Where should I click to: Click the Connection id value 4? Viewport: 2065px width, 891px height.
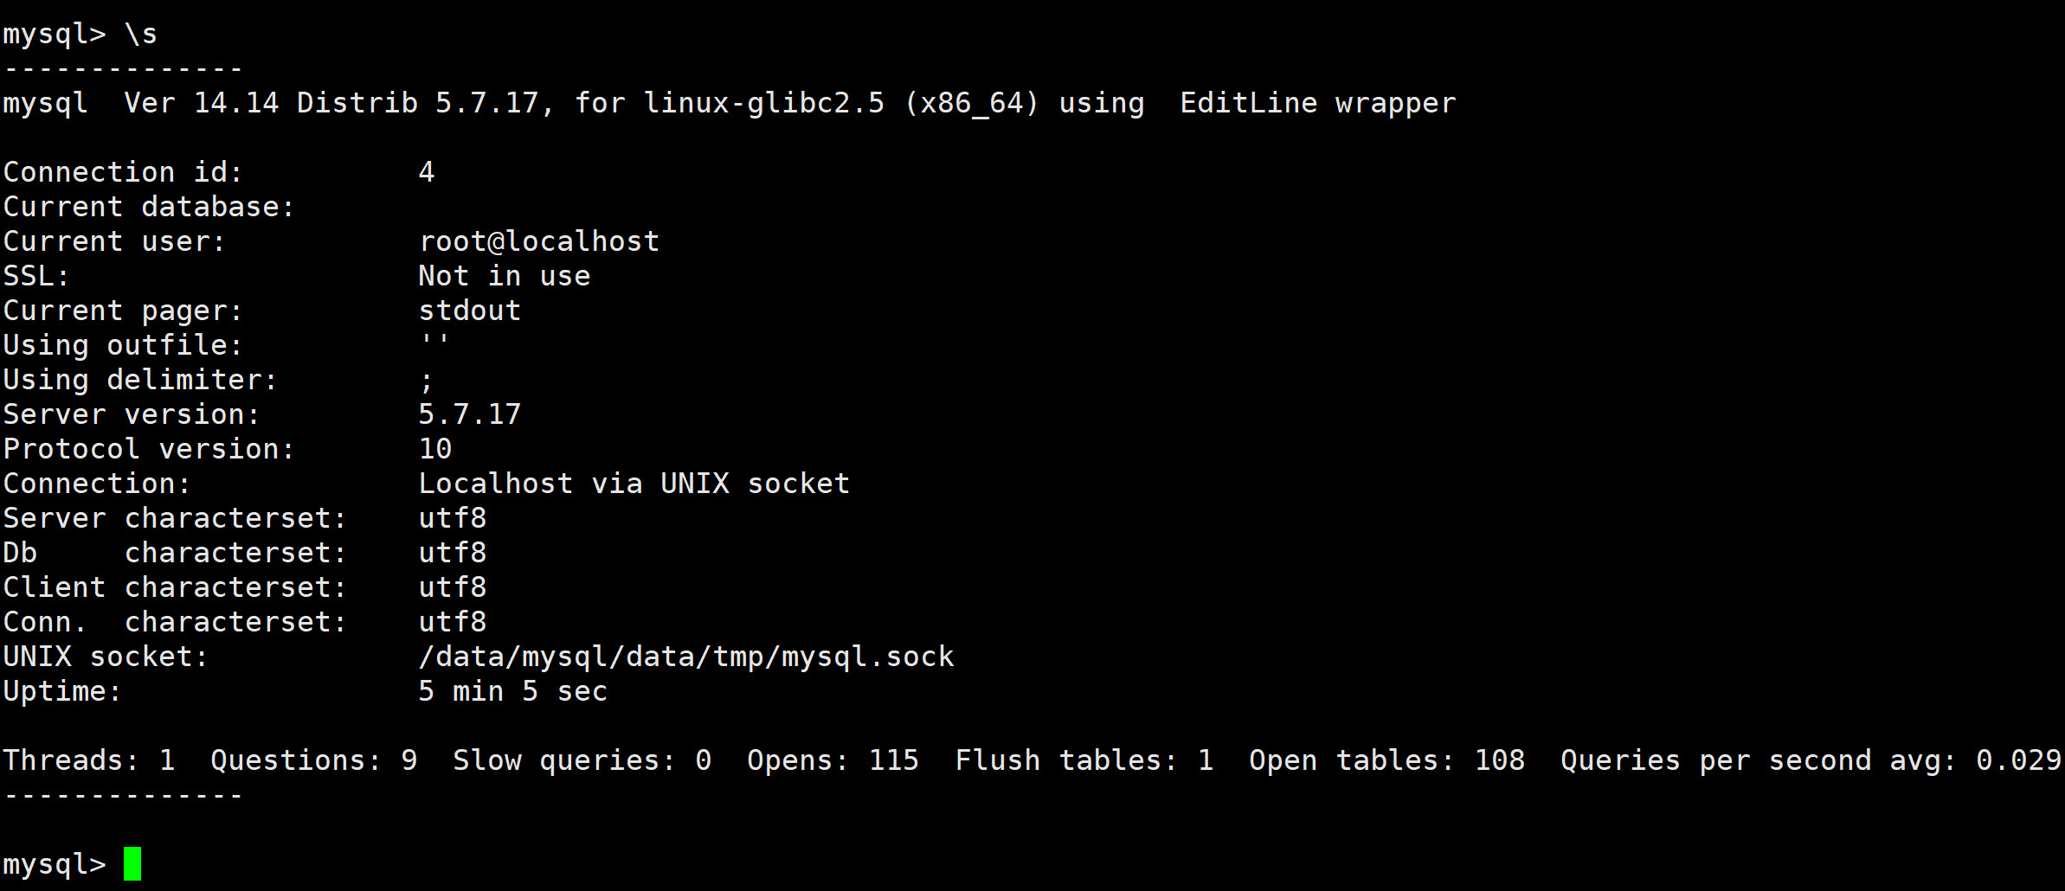pyautogui.click(x=426, y=172)
